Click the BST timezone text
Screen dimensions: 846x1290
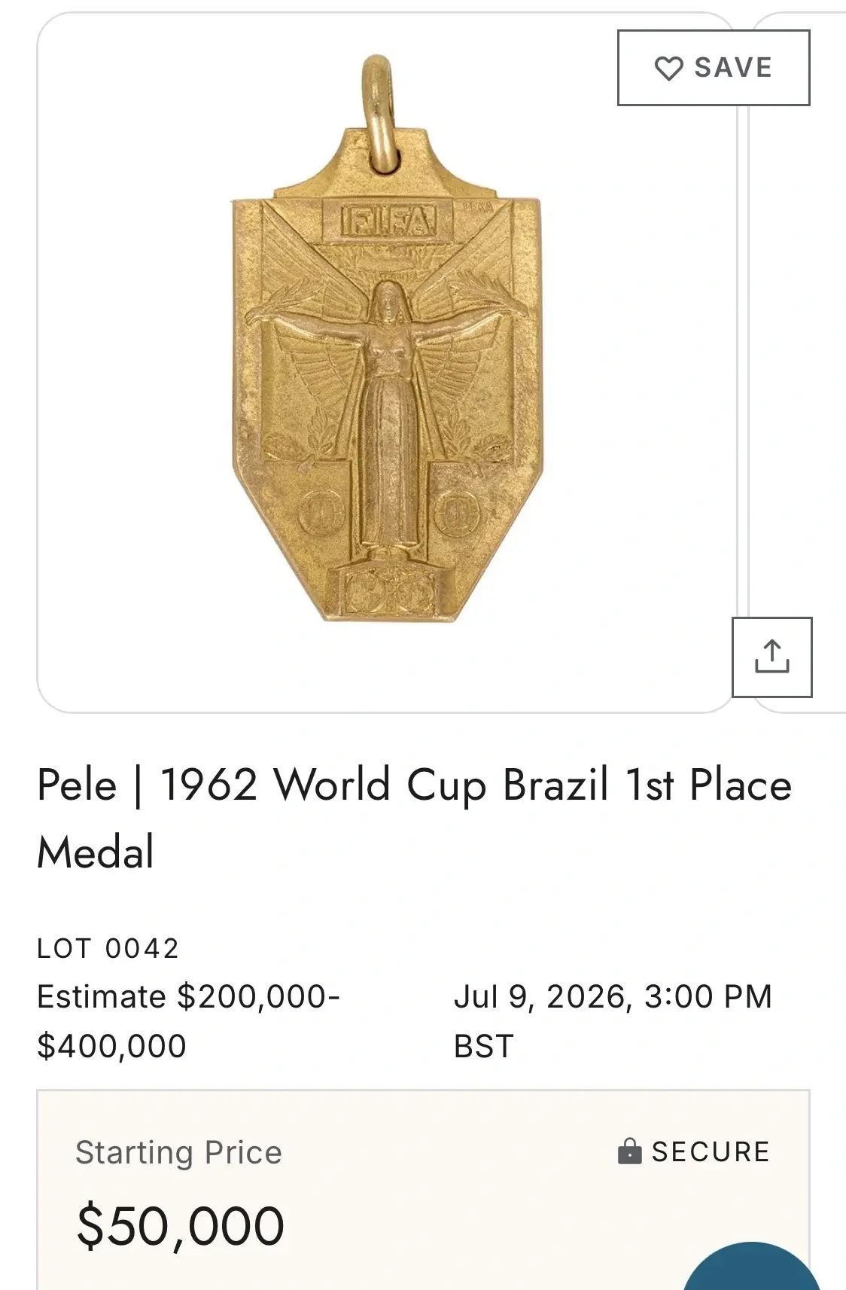coord(483,1046)
